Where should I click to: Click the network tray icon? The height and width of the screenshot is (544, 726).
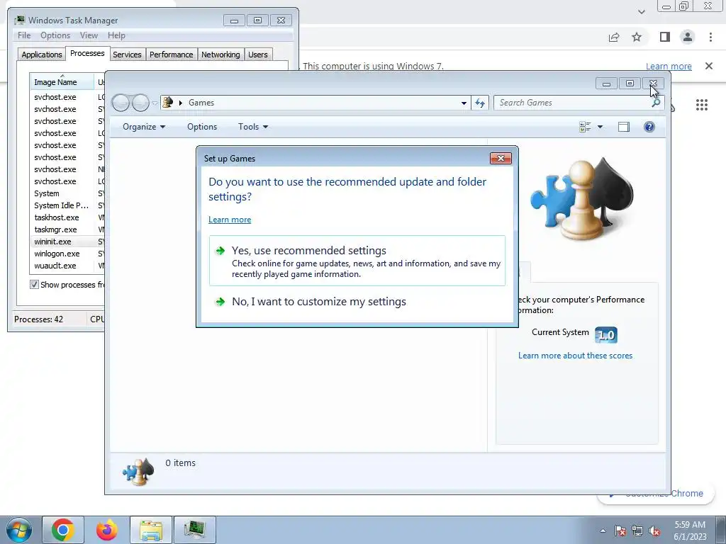[x=637, y=531]
